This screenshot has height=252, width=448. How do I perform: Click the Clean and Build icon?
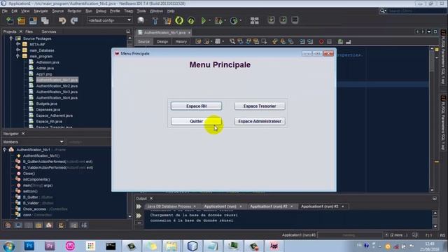point(167,20)
